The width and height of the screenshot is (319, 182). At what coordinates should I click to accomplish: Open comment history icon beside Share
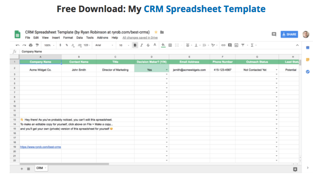(x=274, y=34)
